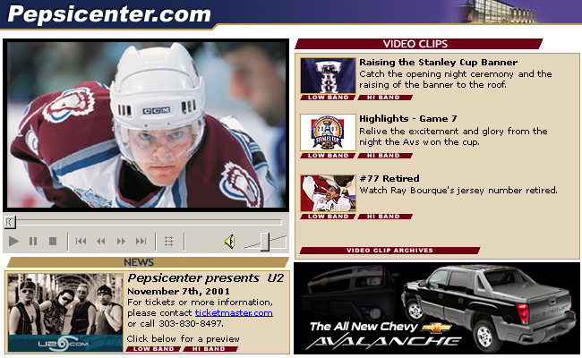Adjust the volume slider handle

coord(265,242)
